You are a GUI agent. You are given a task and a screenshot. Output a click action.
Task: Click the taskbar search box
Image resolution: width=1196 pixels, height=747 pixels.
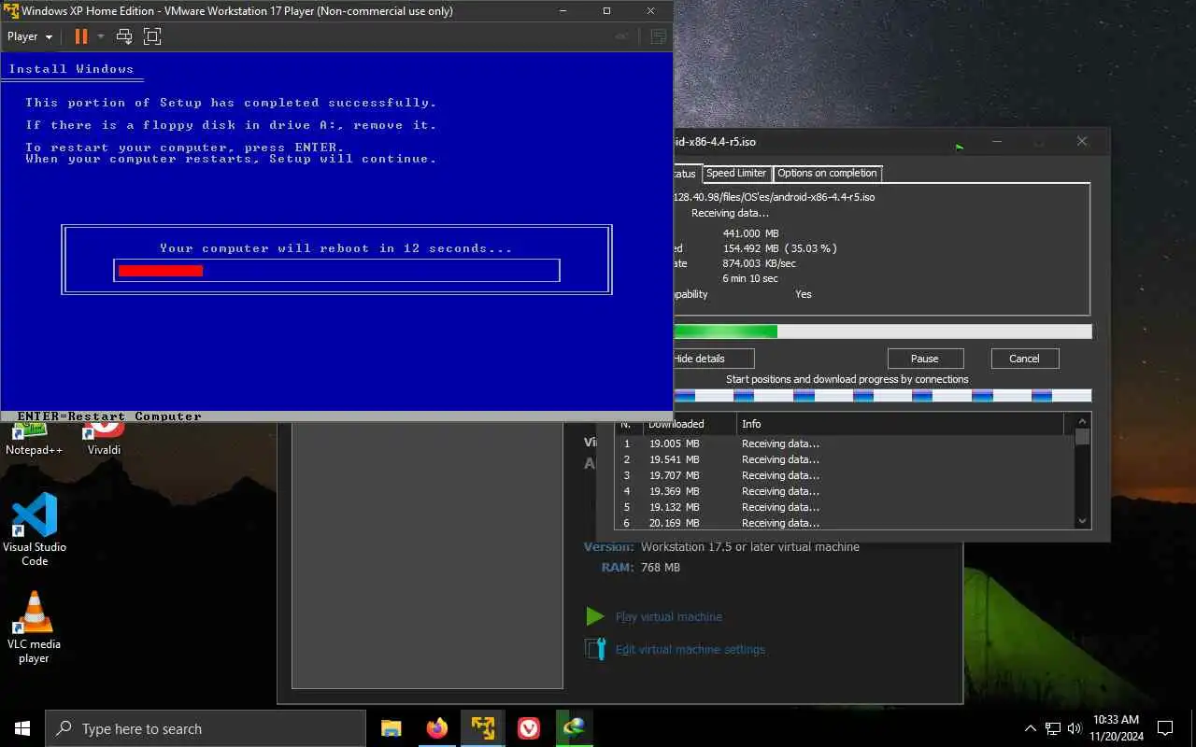tap(206, 728)
